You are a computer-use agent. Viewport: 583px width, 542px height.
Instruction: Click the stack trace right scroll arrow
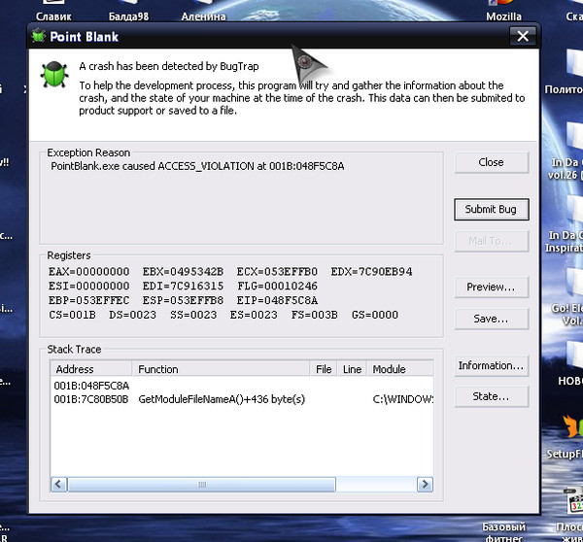pyautogui.click(x=425, y=485)
